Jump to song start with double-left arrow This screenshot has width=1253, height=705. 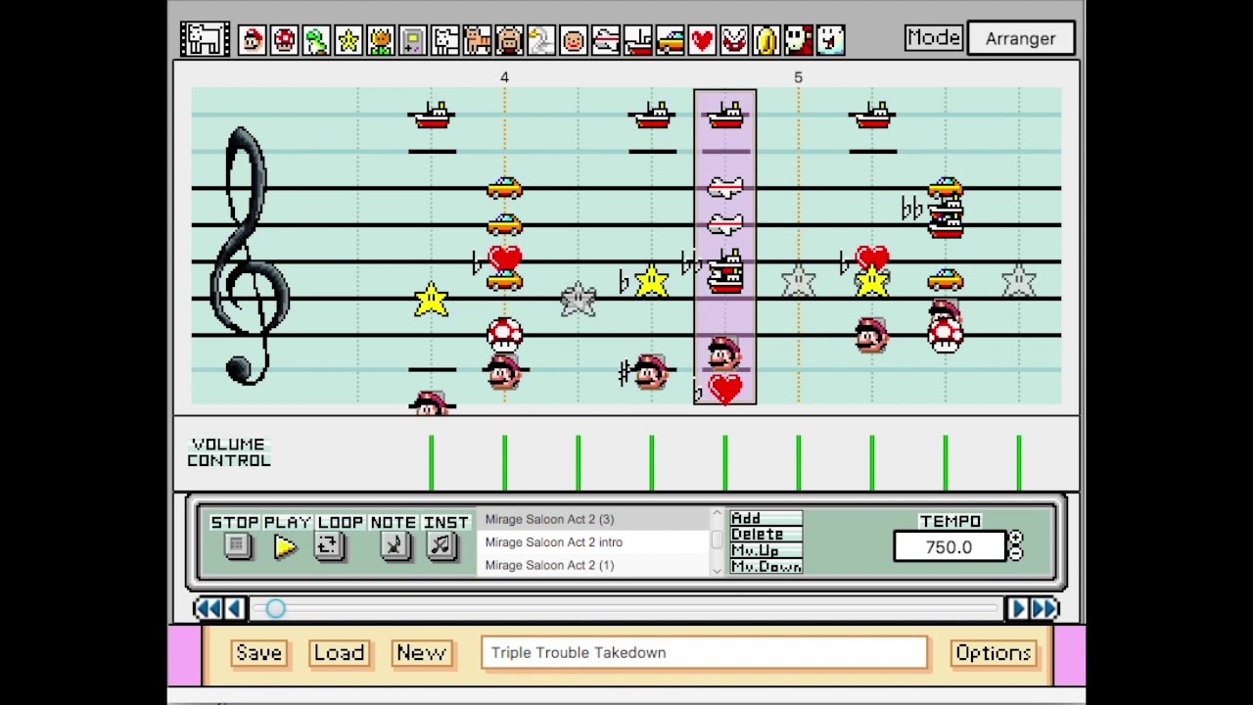(208, 609)
